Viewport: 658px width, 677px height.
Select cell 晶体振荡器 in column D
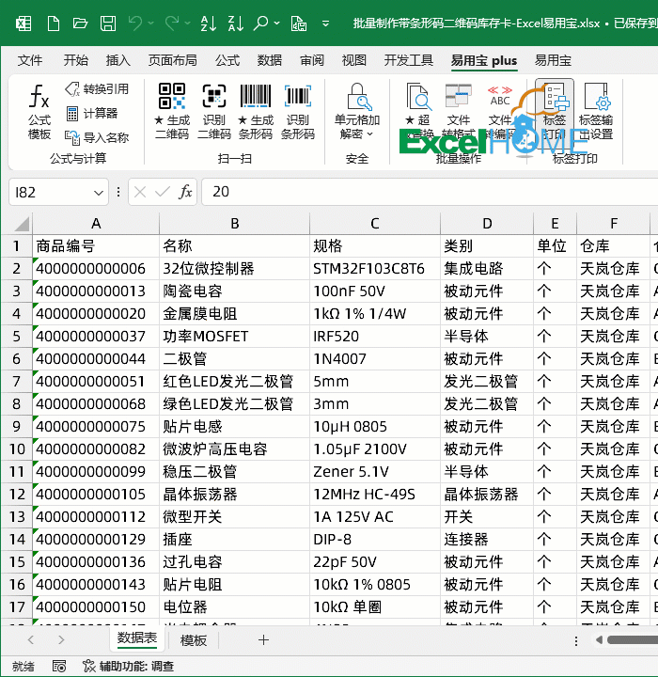coord(487,495)
